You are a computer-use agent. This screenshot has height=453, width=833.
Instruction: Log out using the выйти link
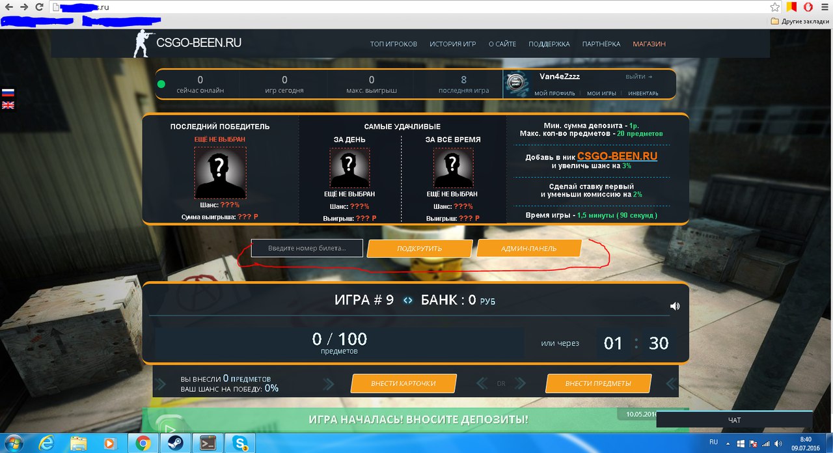pos(638,77)
